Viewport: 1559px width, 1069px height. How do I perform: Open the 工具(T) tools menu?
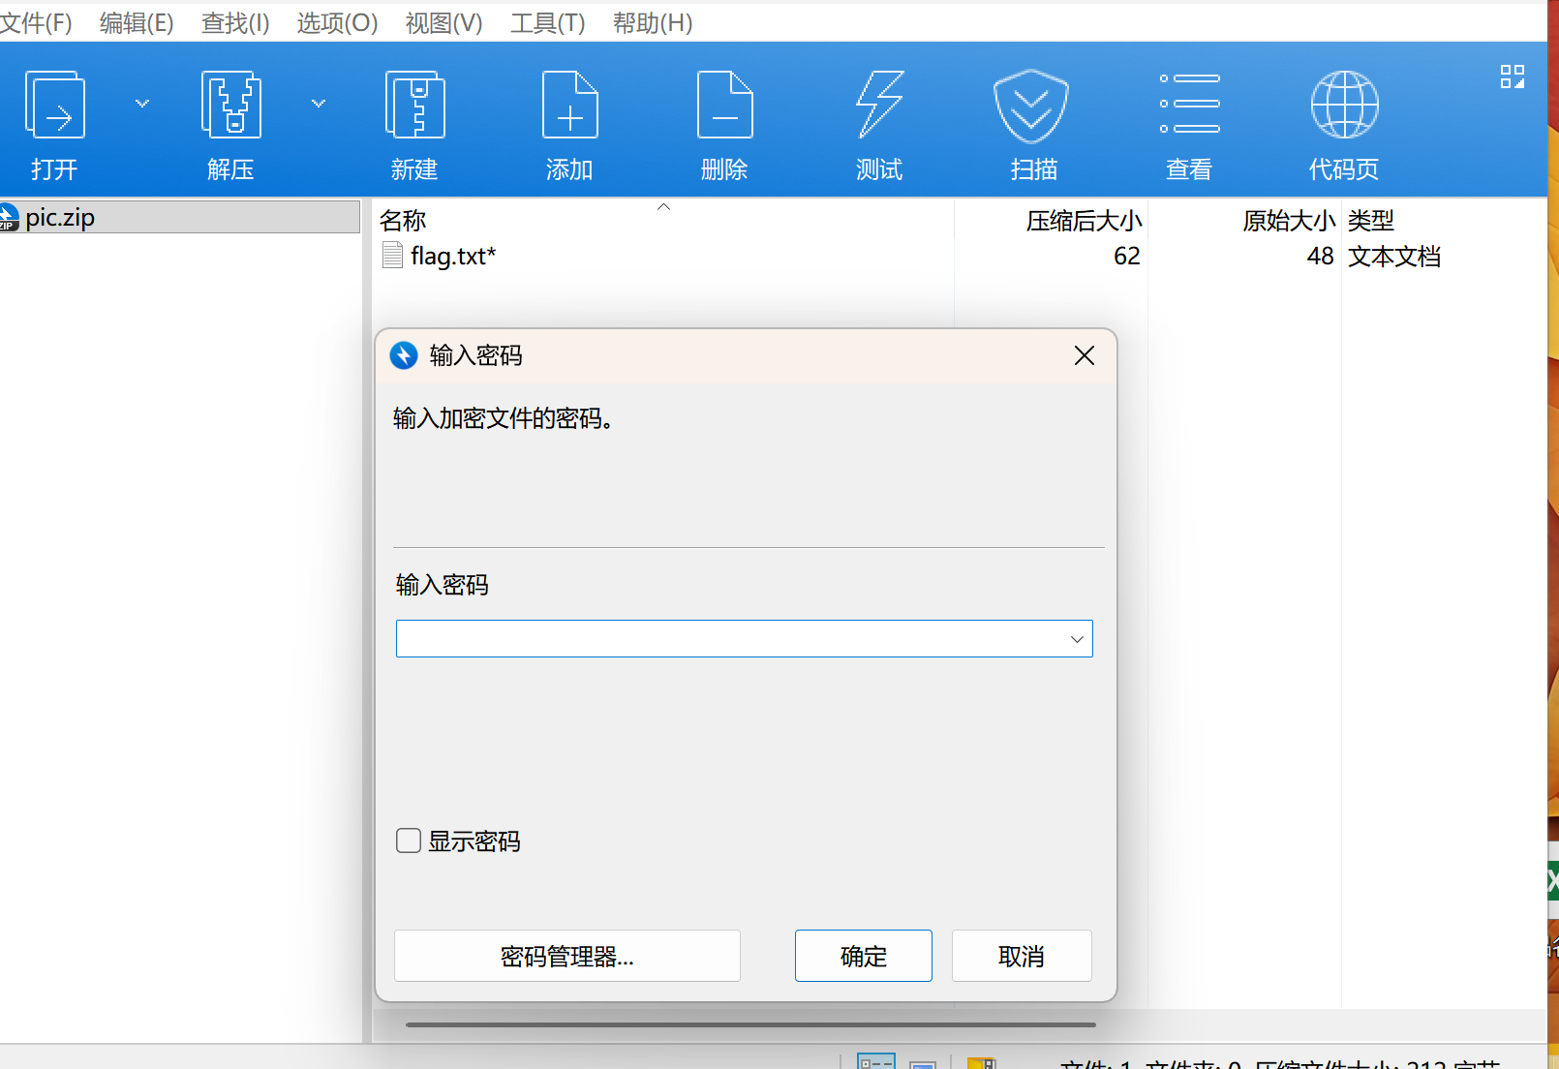coord(547,22)
